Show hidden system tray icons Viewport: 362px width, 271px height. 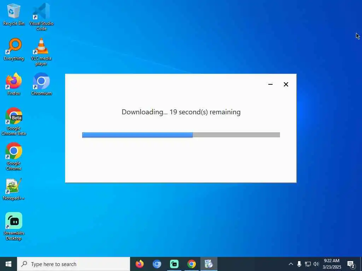[291, 264]
